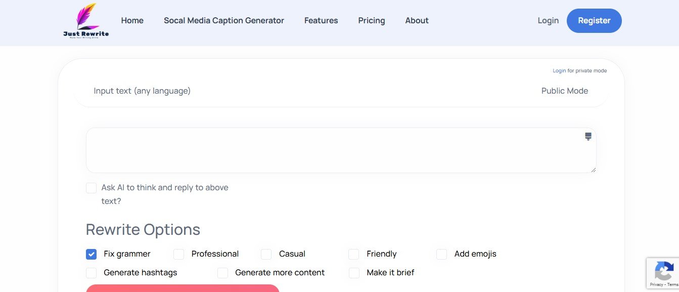Open the About page
Viewport: 679px width, 292px height.
point(417,21)
